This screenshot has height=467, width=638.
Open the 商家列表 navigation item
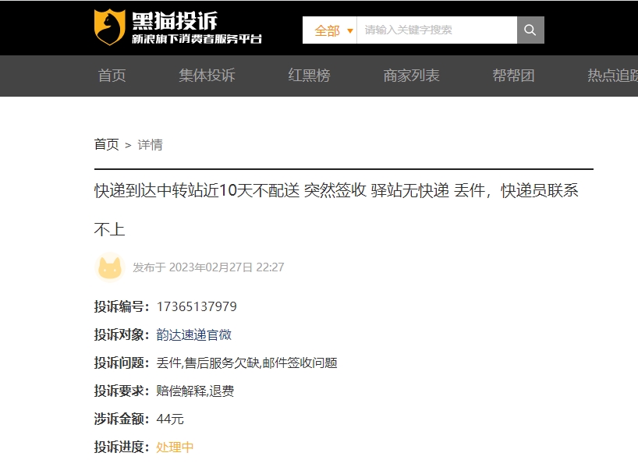point(411,76)
